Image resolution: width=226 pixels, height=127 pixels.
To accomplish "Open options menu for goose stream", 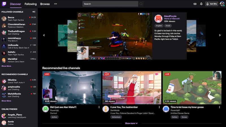I will pos(220,107).
